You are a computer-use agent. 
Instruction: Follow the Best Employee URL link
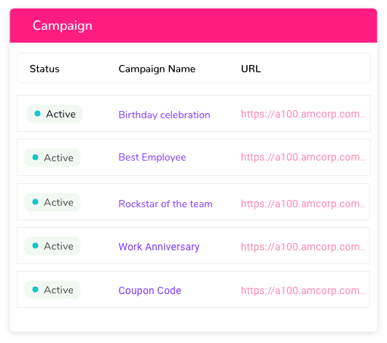[x=303, y=157]
